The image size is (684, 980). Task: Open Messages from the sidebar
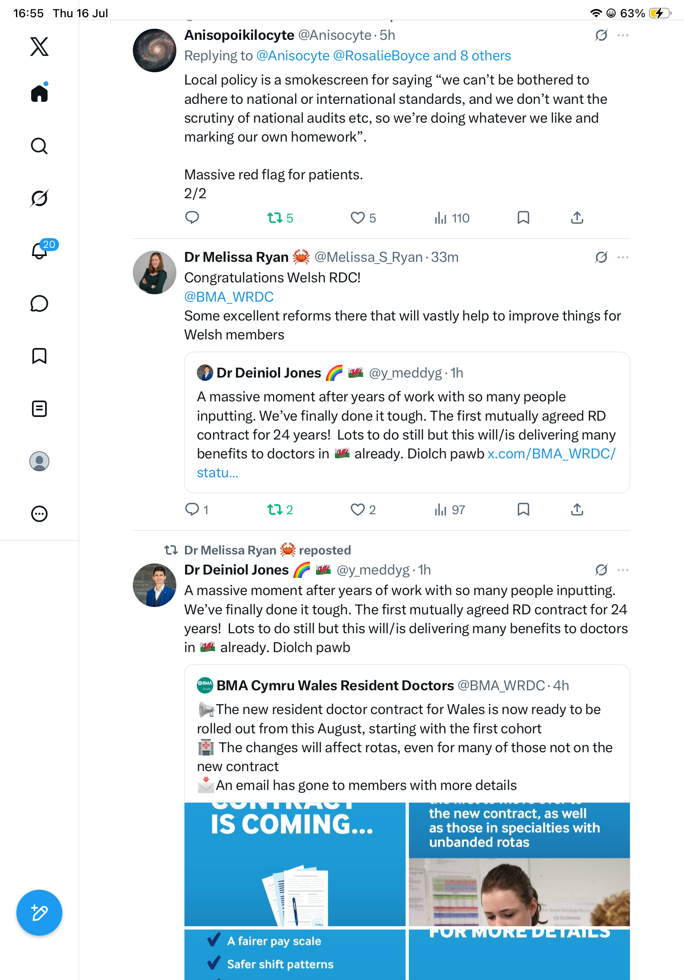click(x=39, y=303)
